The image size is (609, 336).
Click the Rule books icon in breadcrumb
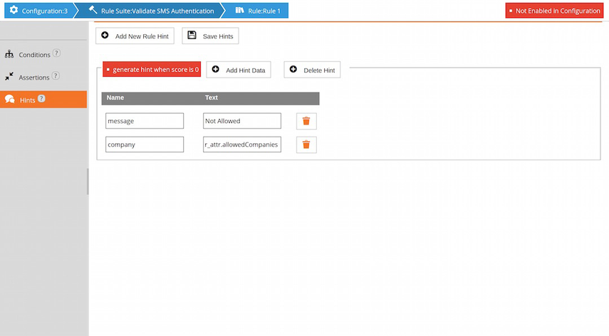point(239,10)
